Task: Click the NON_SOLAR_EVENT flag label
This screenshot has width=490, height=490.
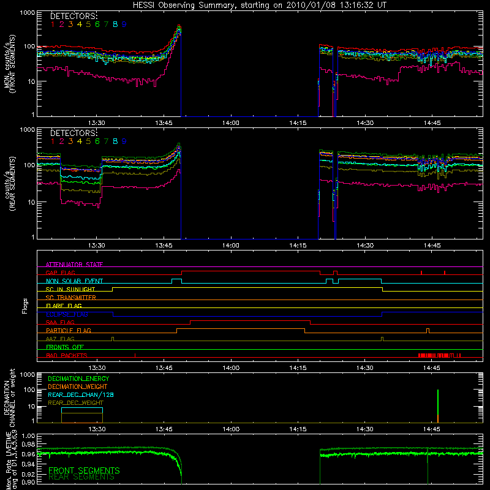Action: click(74, 281)
